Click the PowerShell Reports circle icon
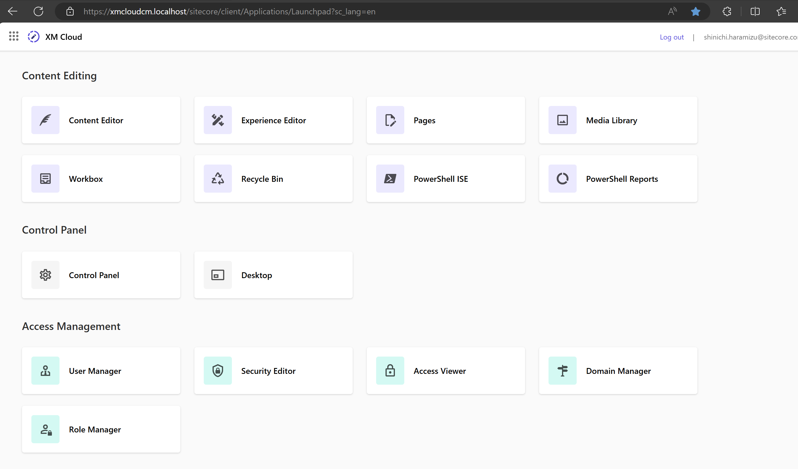 [562, 179]
